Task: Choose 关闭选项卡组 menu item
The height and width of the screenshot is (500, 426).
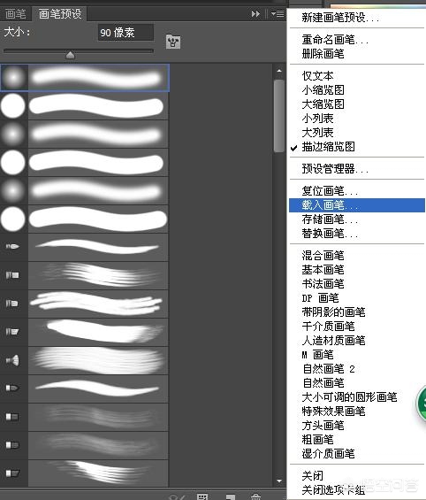Action: click(333, 490)
